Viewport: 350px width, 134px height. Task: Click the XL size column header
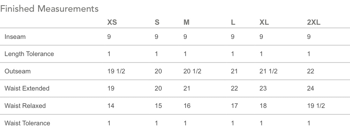point(264,22)
